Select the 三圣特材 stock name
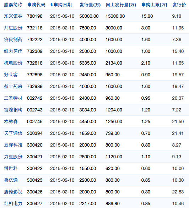 [13, 98]
